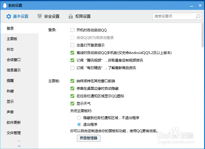Click the lock icon for 权限设置
This screenshot has height=149, width=205.
[x=70, y=16]
